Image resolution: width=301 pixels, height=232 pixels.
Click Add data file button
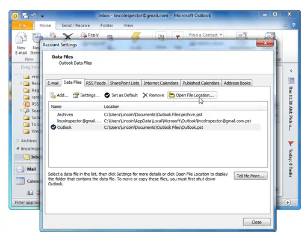point(60,95)
